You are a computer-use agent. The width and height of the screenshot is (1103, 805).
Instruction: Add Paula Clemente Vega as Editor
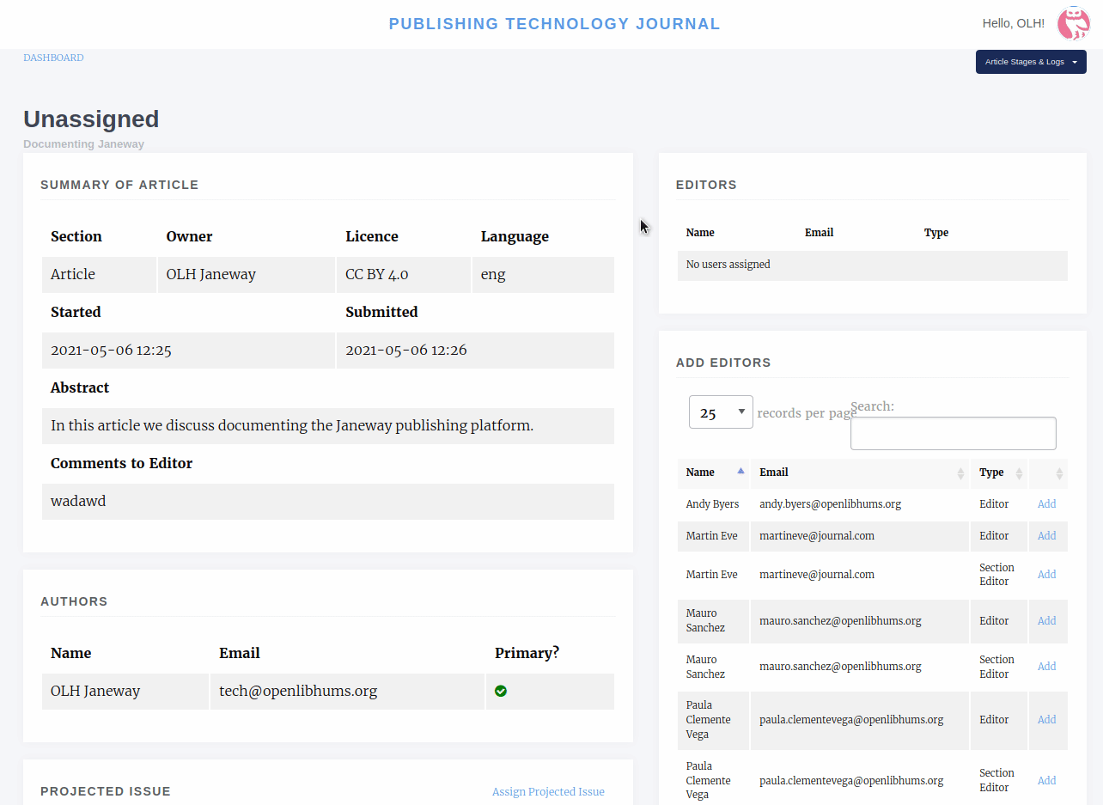1046,720
